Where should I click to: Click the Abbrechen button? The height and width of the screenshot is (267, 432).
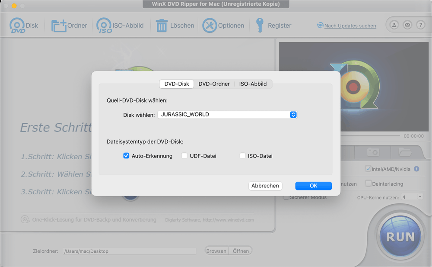tap(265, 186)
